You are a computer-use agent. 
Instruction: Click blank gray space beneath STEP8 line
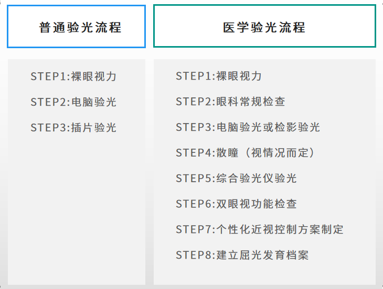(x=264, y=274)
